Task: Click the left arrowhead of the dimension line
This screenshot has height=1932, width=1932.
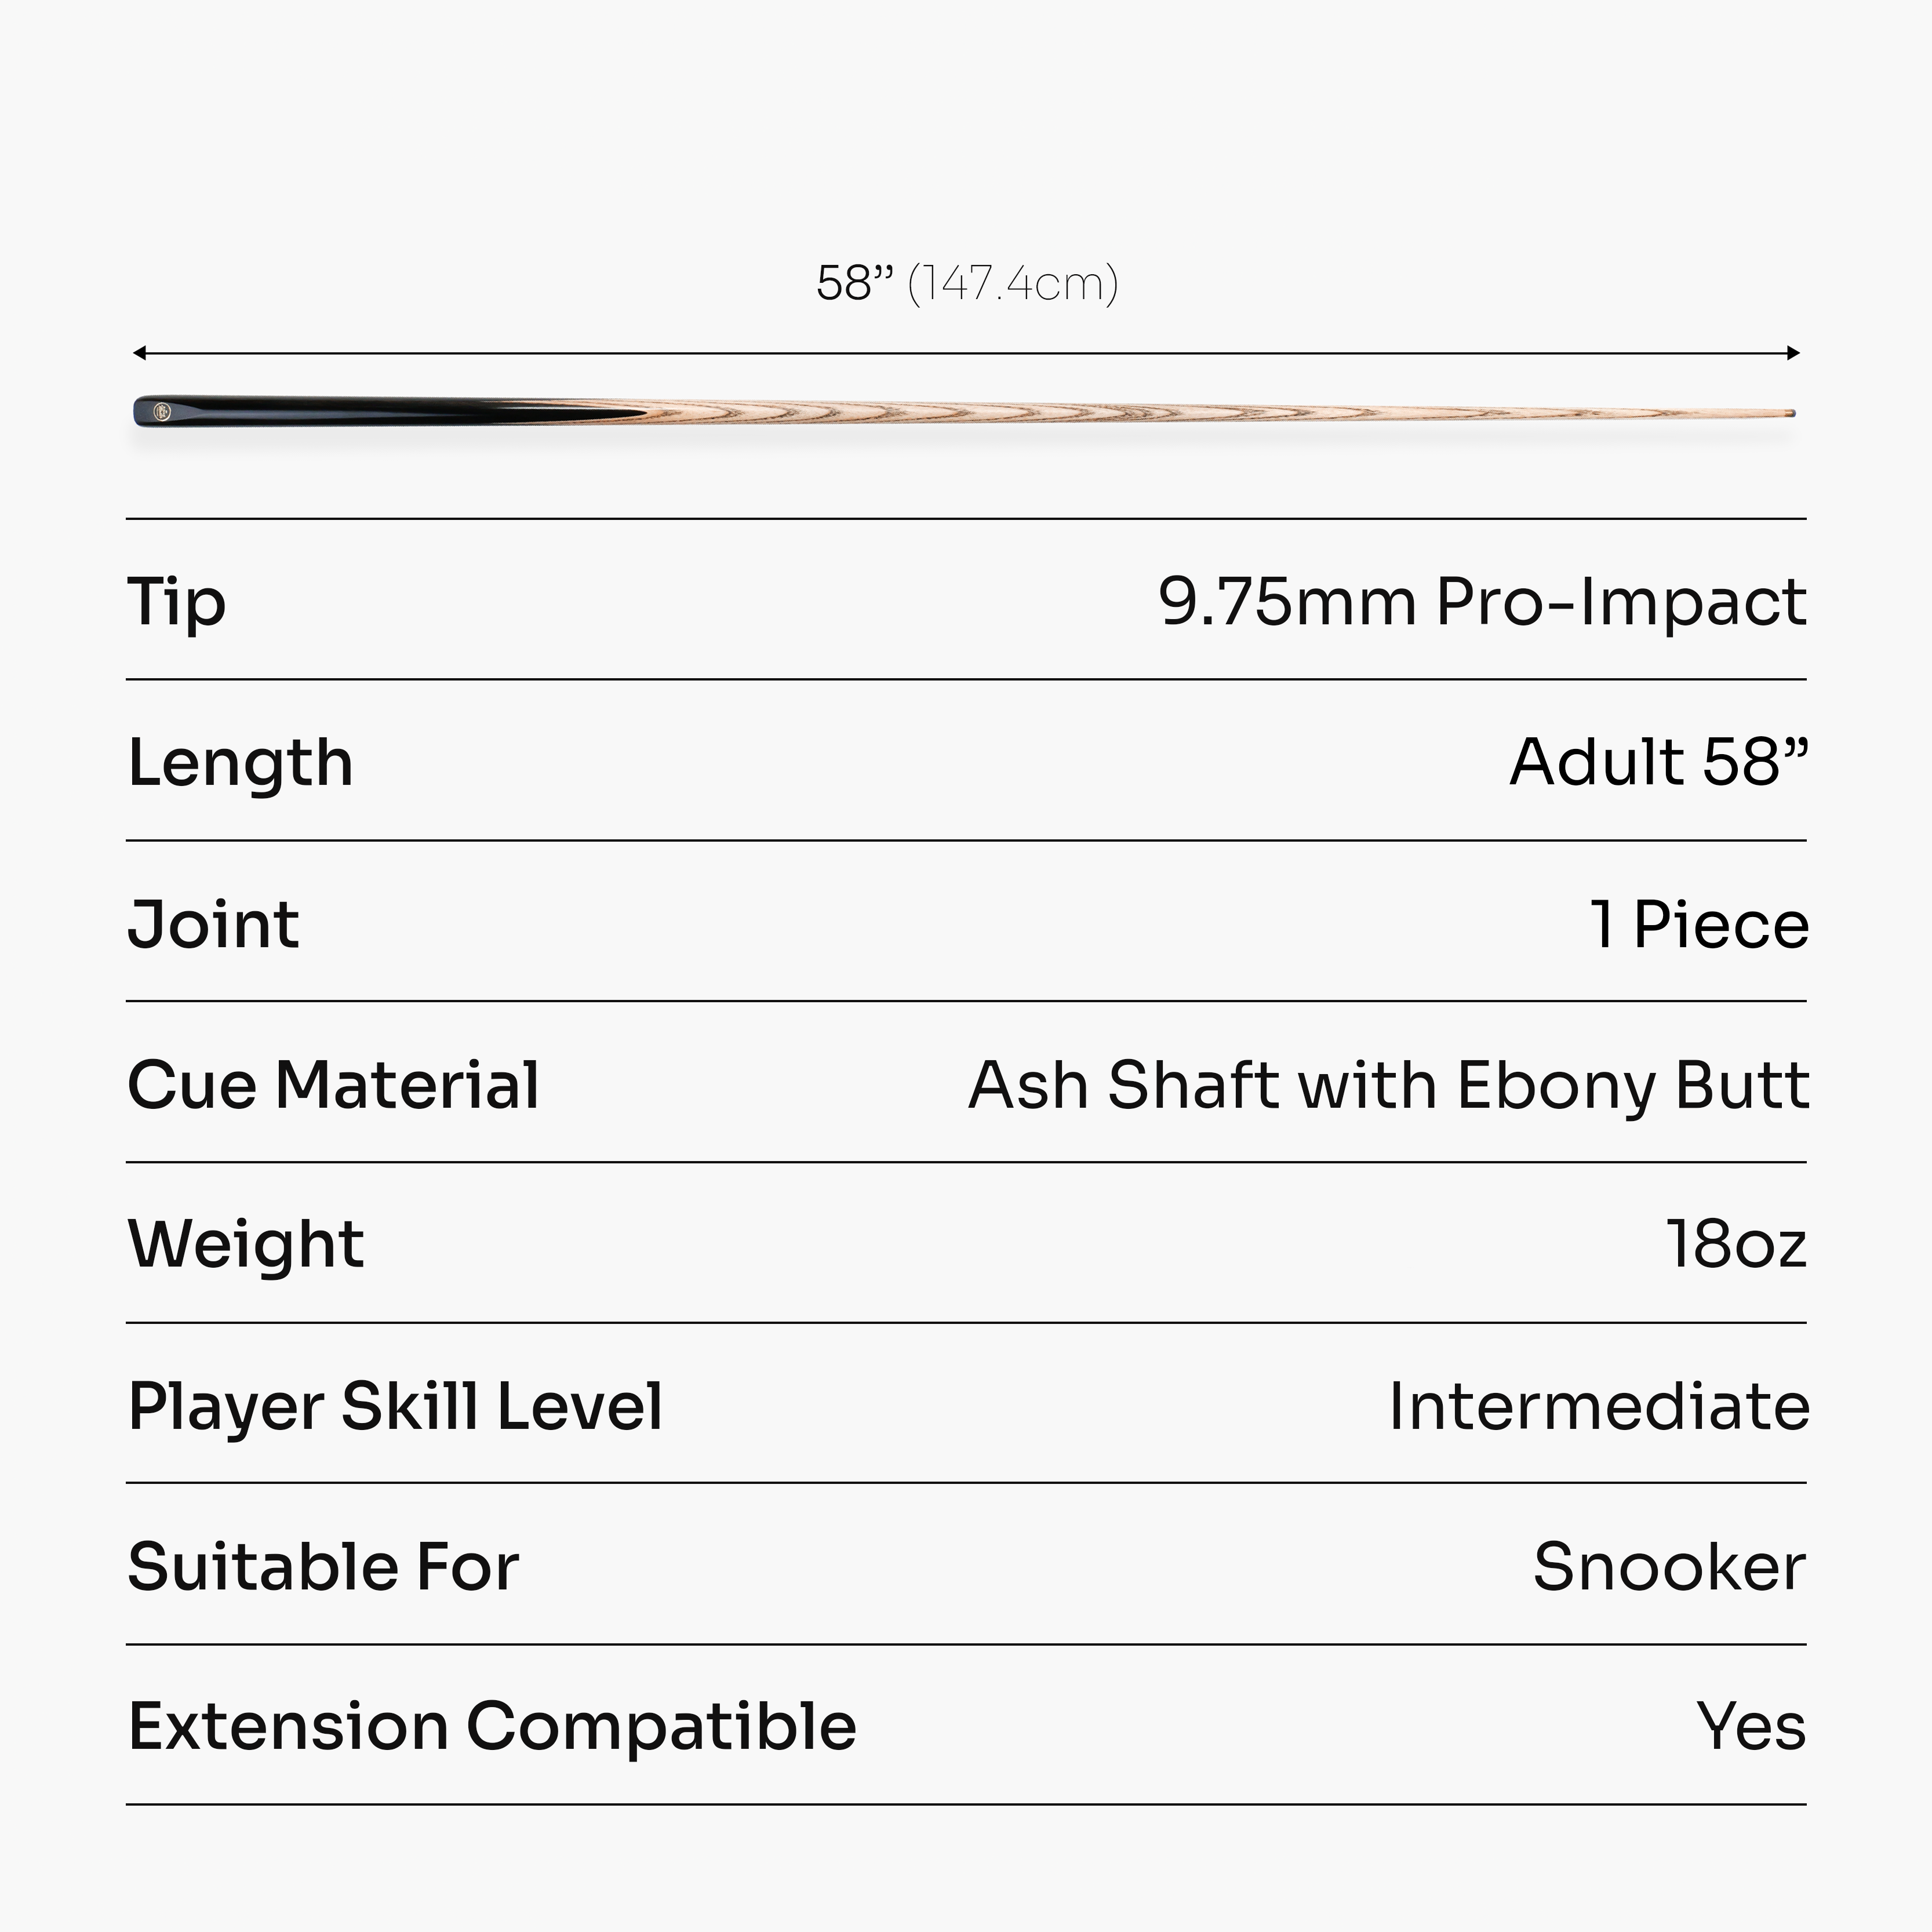Action: point(139,353)
